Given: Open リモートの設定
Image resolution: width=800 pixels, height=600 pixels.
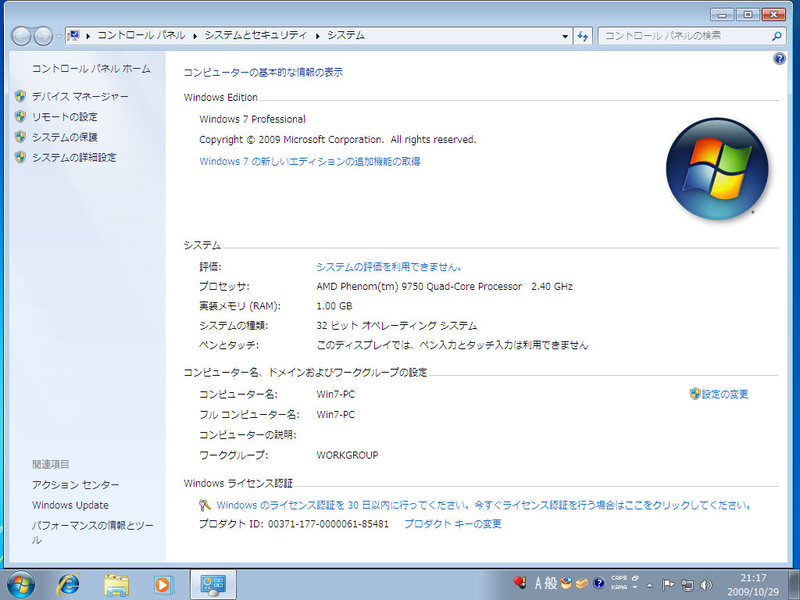Looking at the screenshot, I should pyautogui.click(x=64, y=117).
